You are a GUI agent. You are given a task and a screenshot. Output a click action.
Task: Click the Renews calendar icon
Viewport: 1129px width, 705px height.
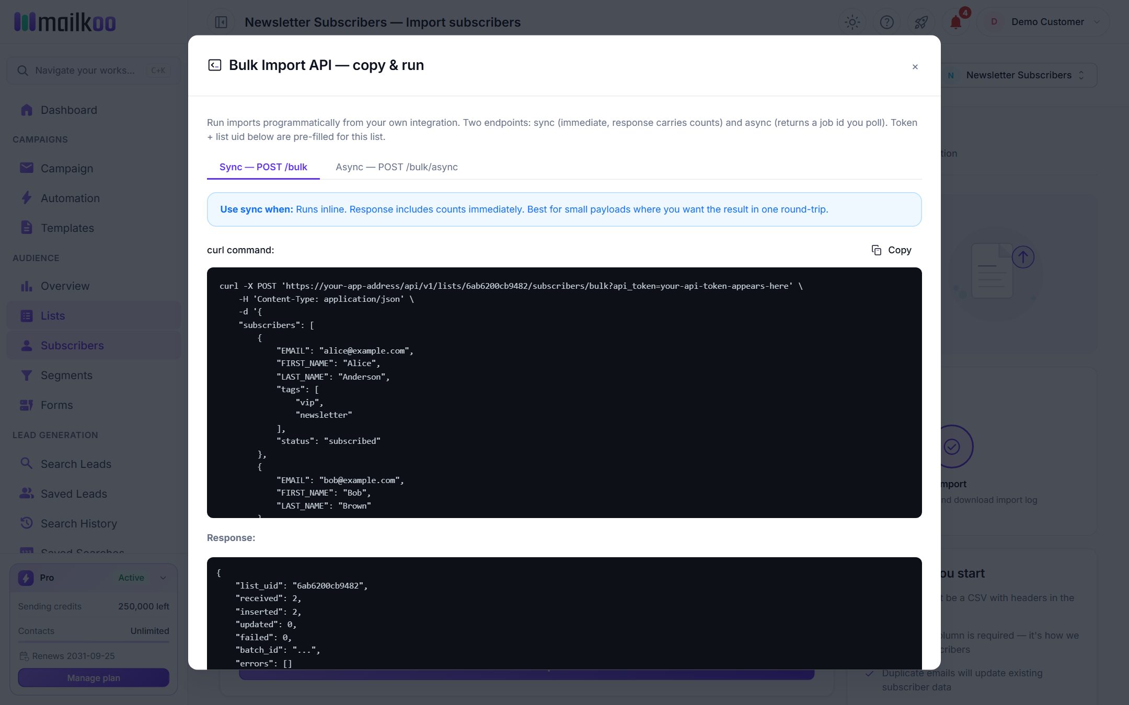pos(24,656)
